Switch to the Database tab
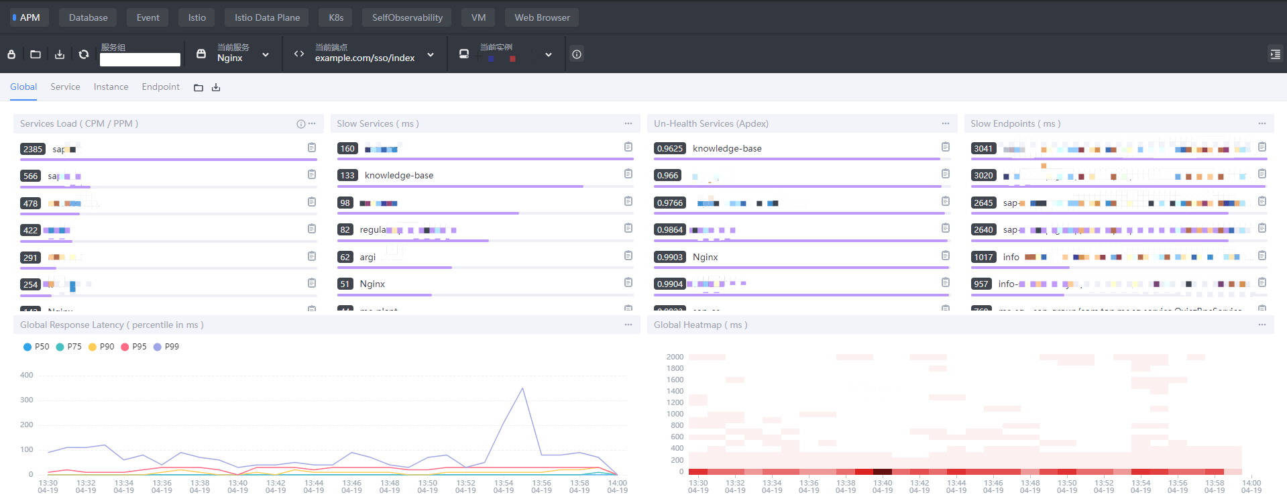 point(88,17)
